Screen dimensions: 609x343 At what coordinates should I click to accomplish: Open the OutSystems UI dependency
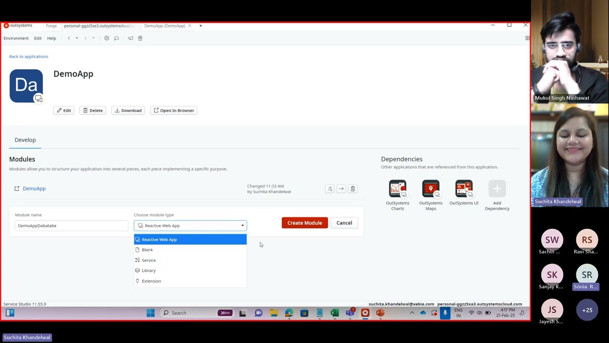(464, 193)
